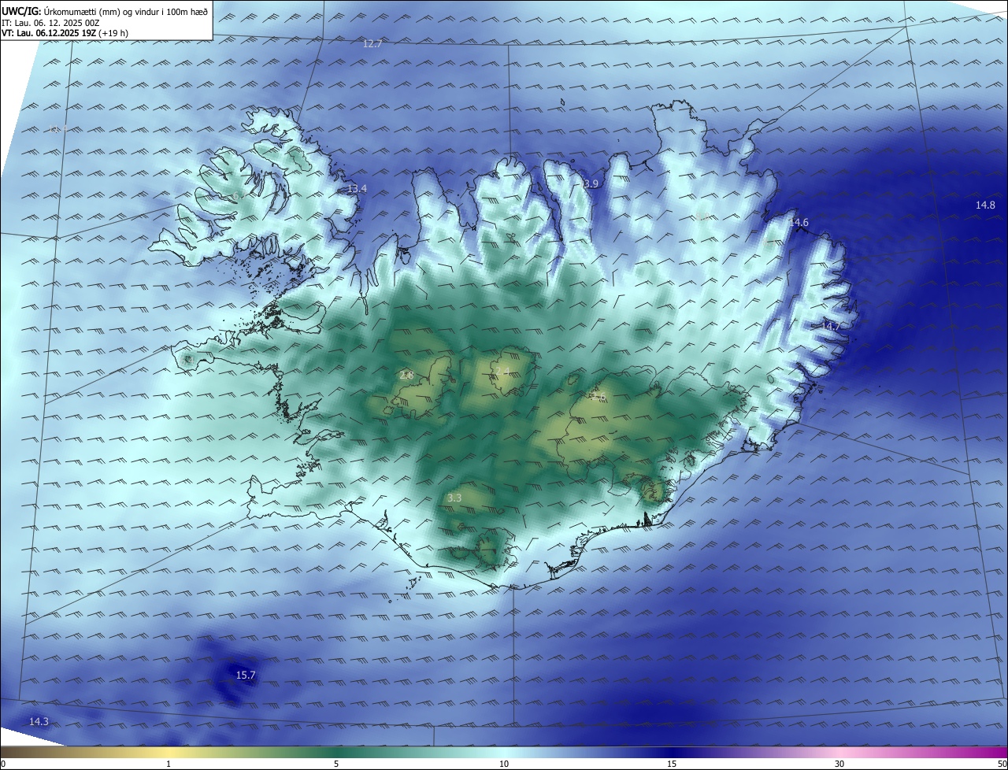Screen dimensions: 1008x770
Task: Click the 14.7 value label on the east fjords
Action: [830, 326]
